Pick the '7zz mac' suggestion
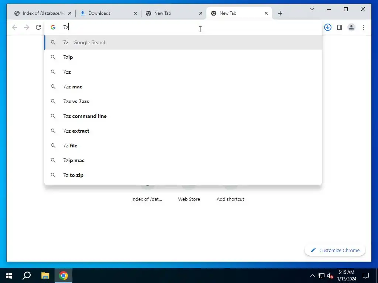Screen dimensions: 378x283 tap(183, 87)
